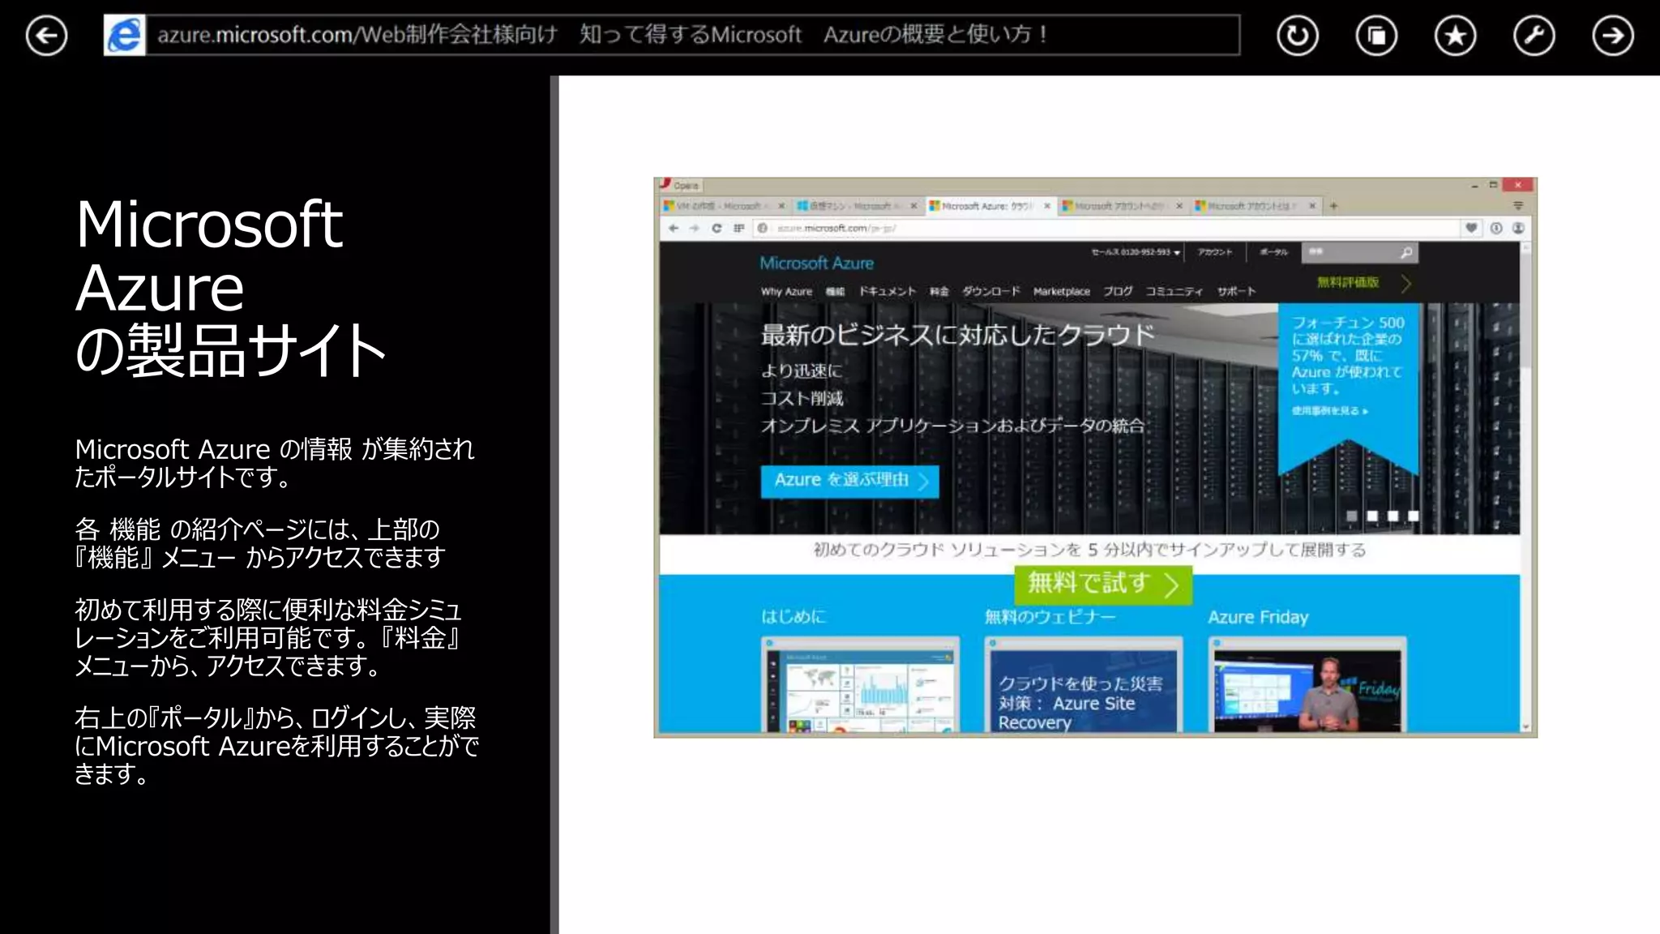Click the search magnifier icon
Viewport: 1660px width, 934px height.
pyautogui.click(x=1407, y=253)
